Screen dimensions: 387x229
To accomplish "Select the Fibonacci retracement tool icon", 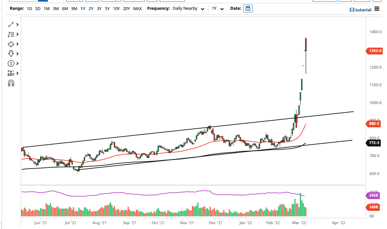I will (x=11, y=34).
